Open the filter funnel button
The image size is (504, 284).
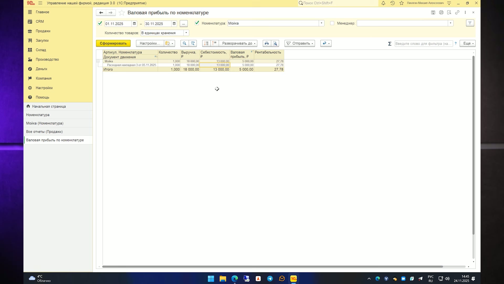[x=470, y=23]
